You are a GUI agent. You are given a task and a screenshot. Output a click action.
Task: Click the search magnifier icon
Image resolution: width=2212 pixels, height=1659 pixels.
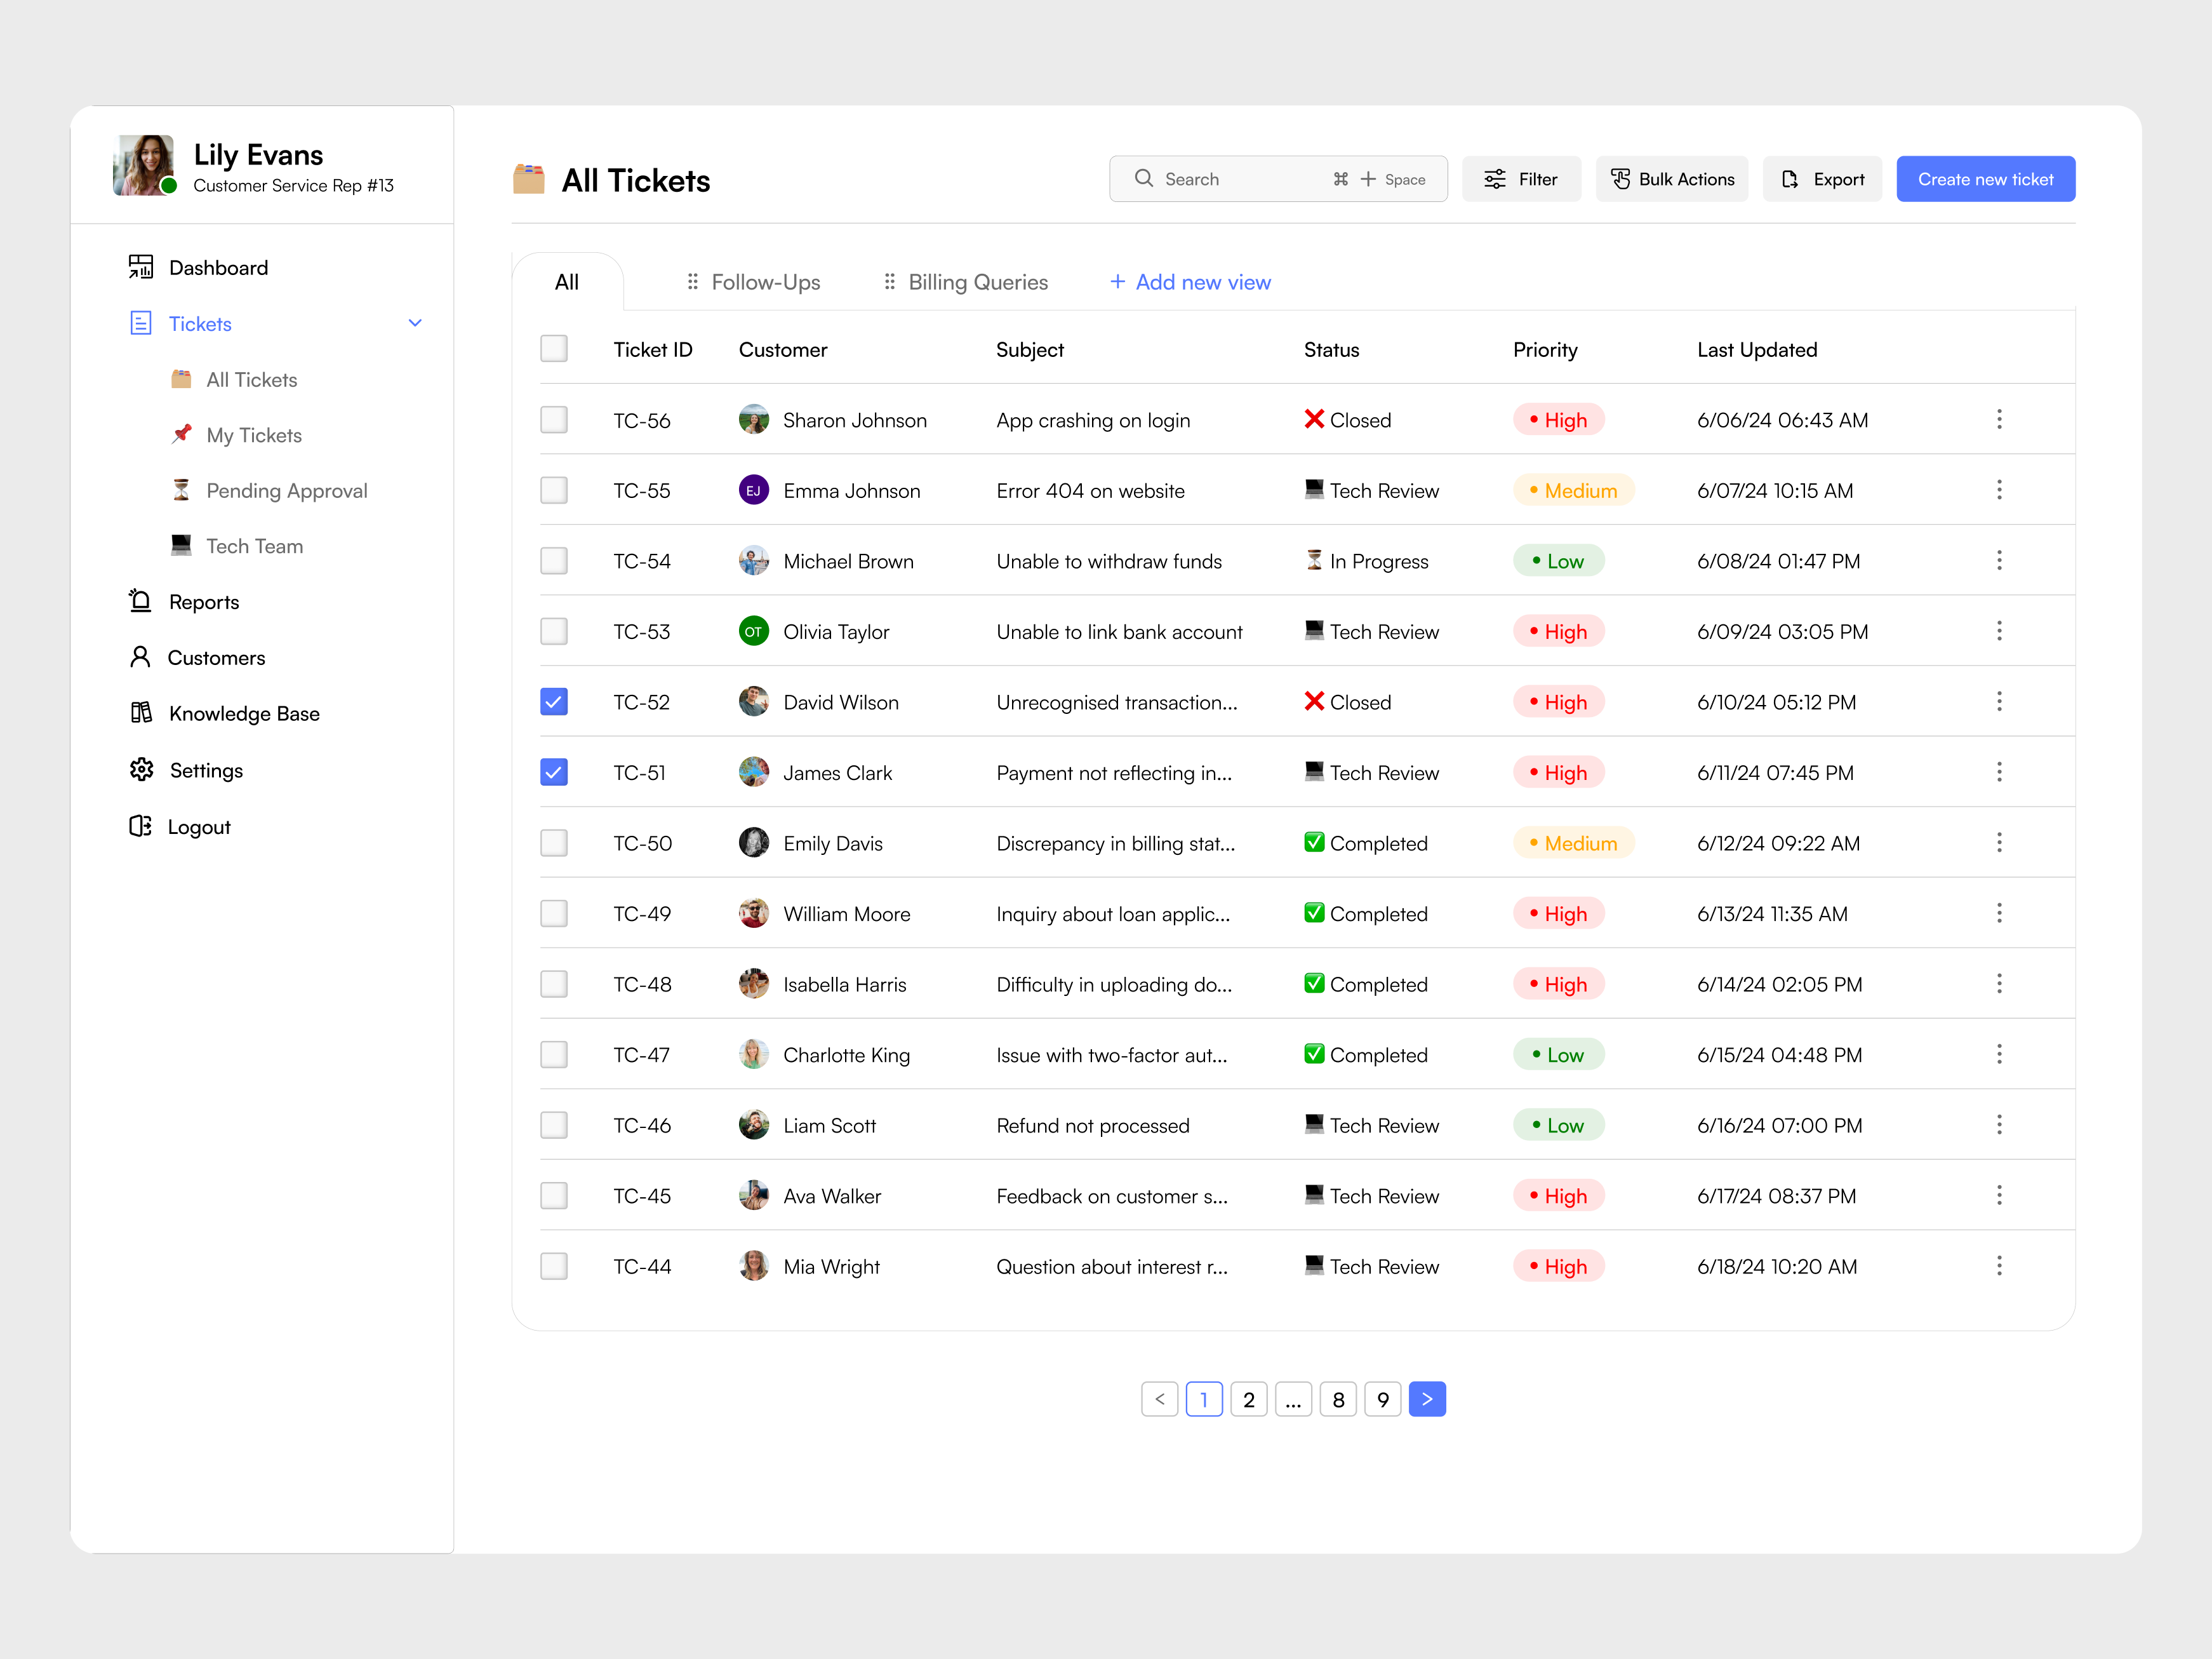click(x=1144, y=178)
